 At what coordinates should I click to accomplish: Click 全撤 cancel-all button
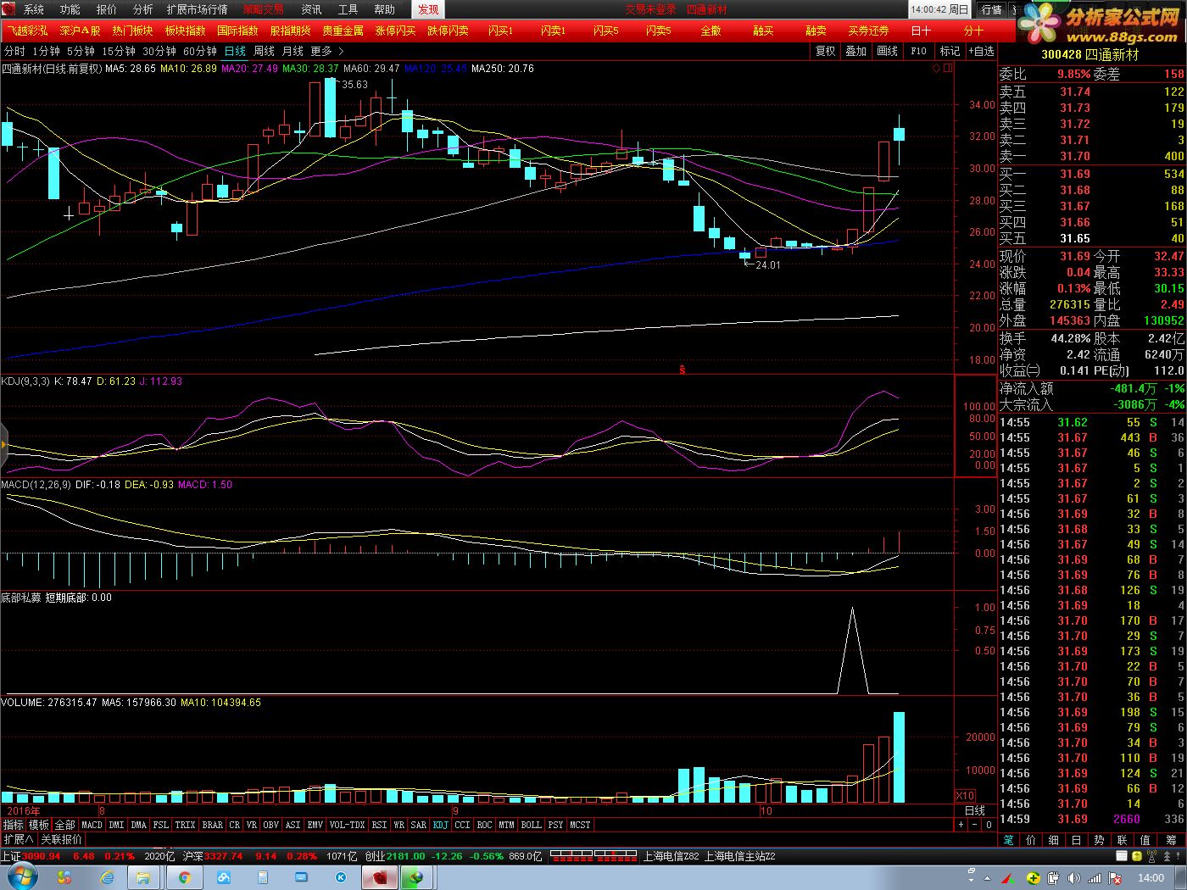tap(711, 31)
